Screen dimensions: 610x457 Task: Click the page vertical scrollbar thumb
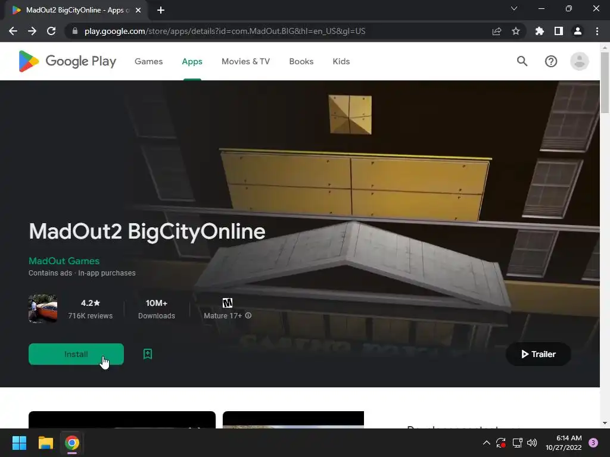(x=605, y=83)
